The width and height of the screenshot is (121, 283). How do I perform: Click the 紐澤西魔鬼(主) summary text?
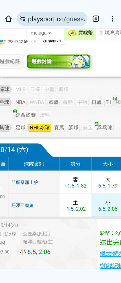[x=38, y=242]
